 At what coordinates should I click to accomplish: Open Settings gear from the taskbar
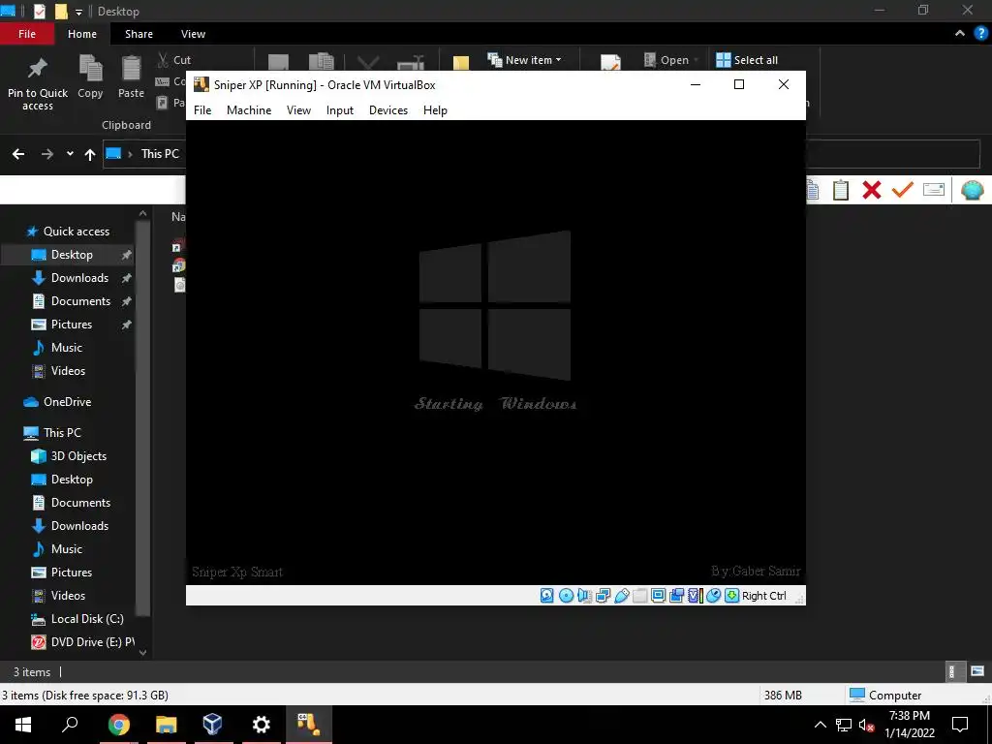tap(262, 725)
